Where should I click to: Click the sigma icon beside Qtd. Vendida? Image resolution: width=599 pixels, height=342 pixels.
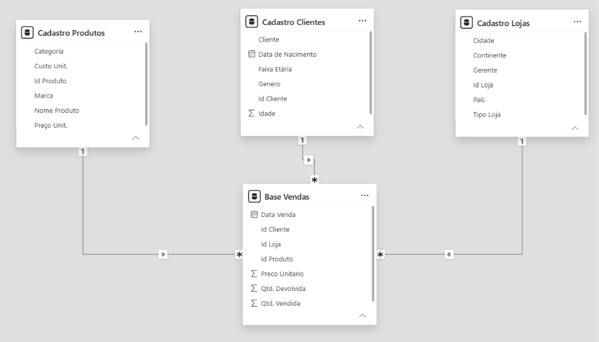(x=254, y=303)
